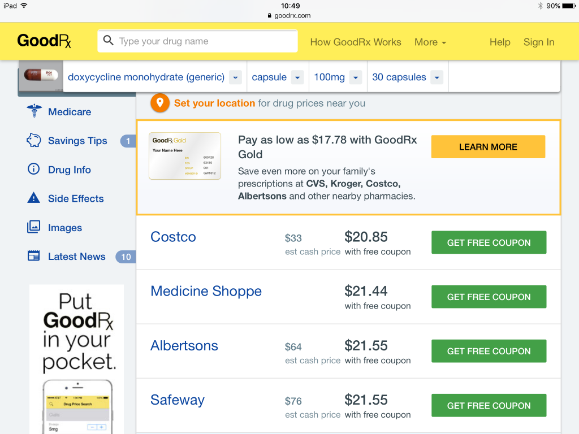Click the Latest News newspaper icon

(x=34, y=256)
